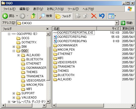Select TRANSMETA folder icon in file list
The height and width of the screenshot is (109, 136).
55,67
